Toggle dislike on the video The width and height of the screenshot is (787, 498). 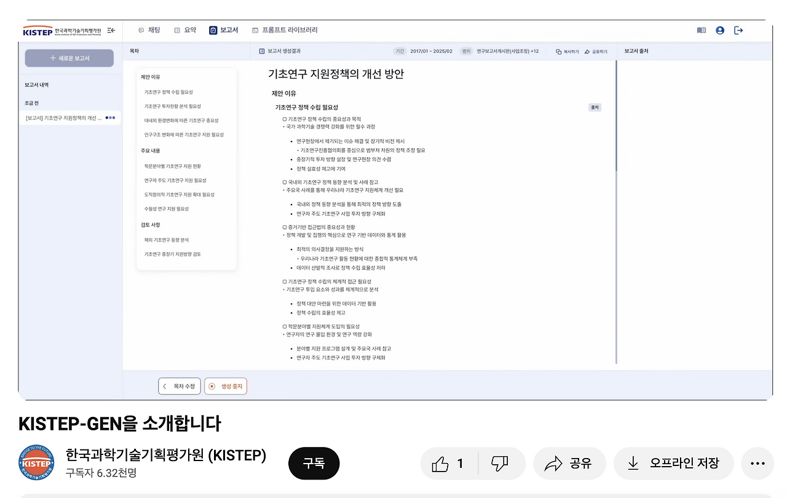click(x=501, y=464)
